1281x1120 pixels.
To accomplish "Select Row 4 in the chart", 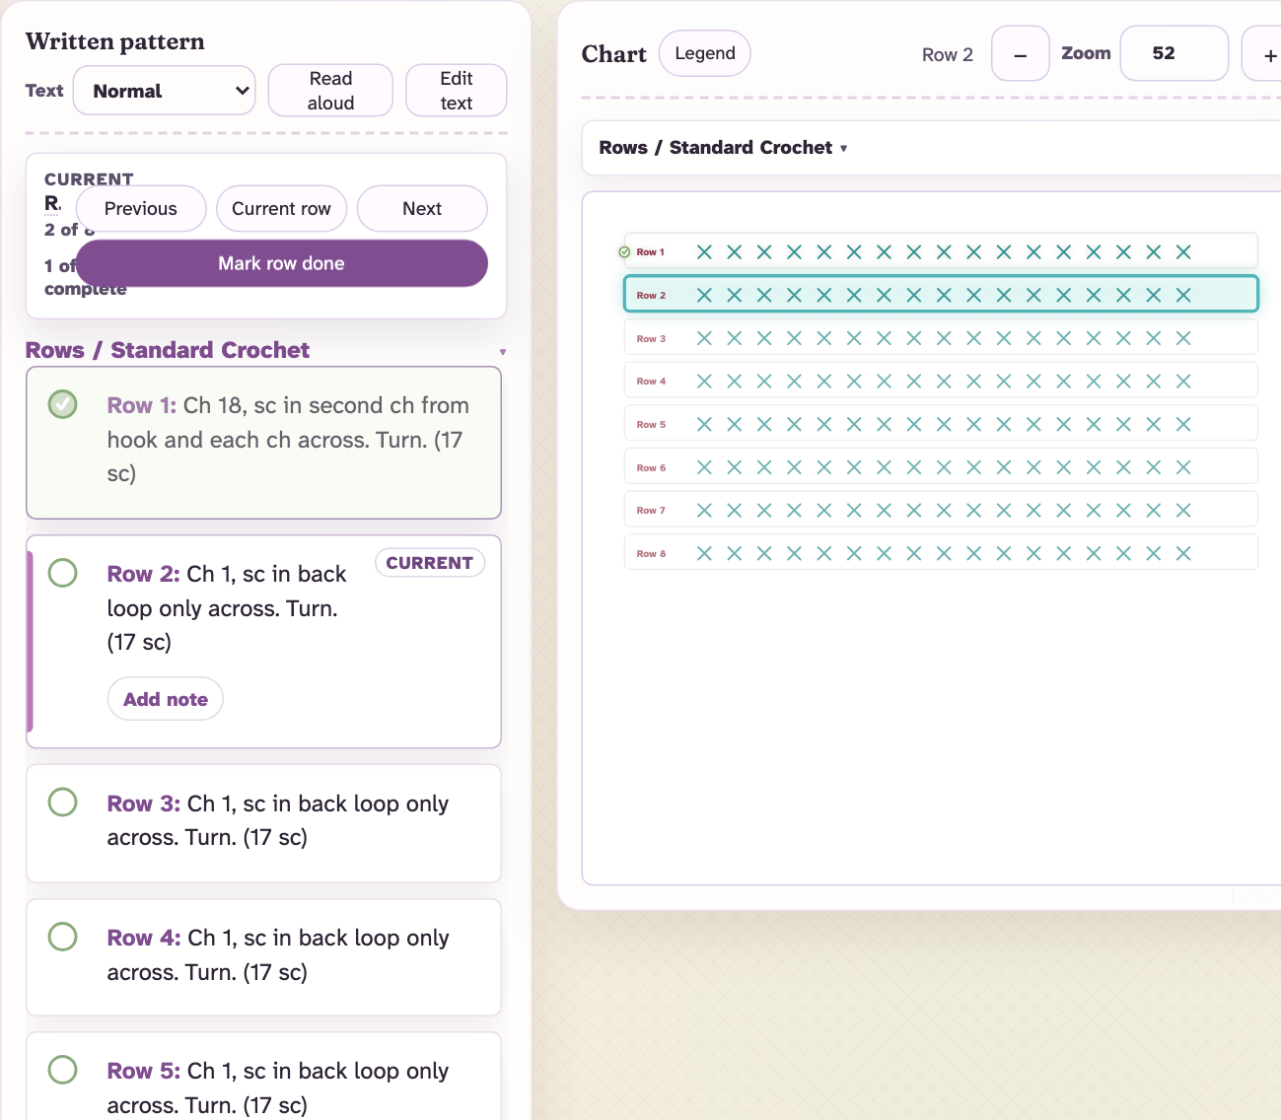I will tap(941, 381).
